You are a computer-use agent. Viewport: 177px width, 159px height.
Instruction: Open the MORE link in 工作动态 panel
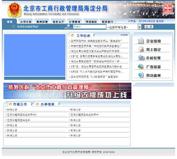[x=124, y=35]
